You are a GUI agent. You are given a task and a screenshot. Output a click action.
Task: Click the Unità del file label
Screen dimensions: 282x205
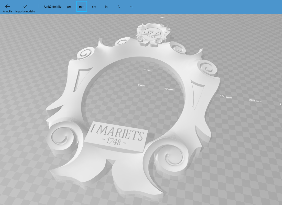coord(53,7)
